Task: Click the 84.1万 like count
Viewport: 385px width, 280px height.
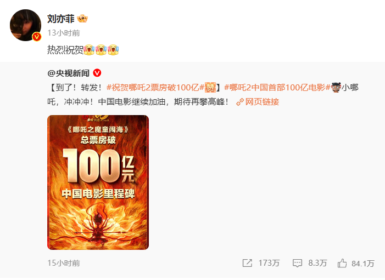Action: 363,264
